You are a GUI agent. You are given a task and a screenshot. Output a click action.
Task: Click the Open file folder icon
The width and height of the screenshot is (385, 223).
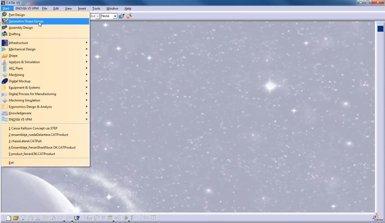(x=16, y=218)
